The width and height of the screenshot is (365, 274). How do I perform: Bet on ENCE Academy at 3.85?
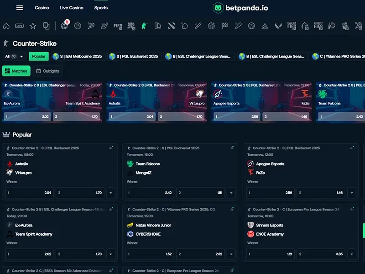(x=321, y=254)
